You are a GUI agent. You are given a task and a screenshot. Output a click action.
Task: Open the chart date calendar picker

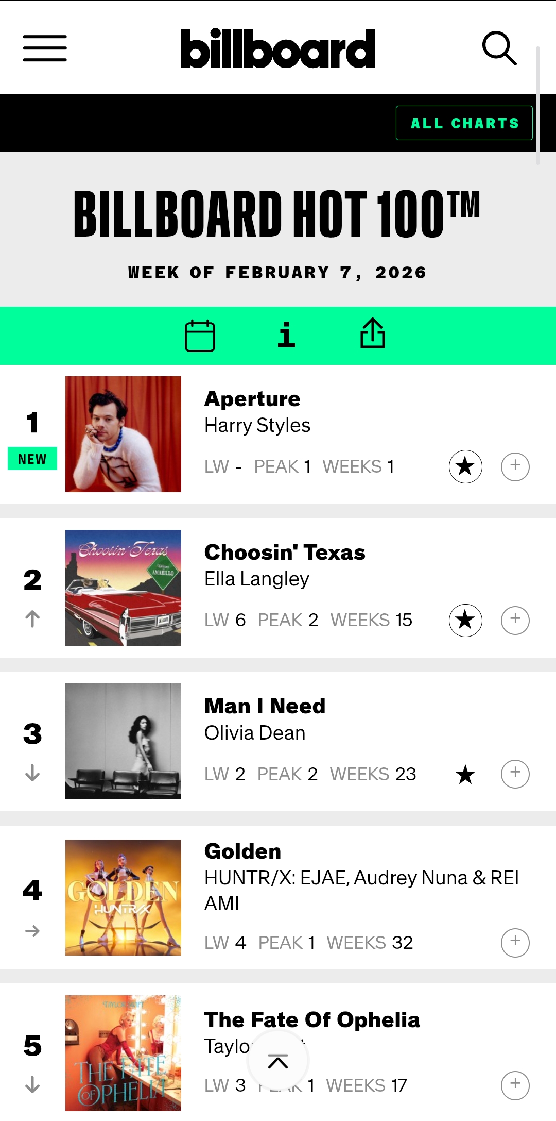[x=200, y=336]
